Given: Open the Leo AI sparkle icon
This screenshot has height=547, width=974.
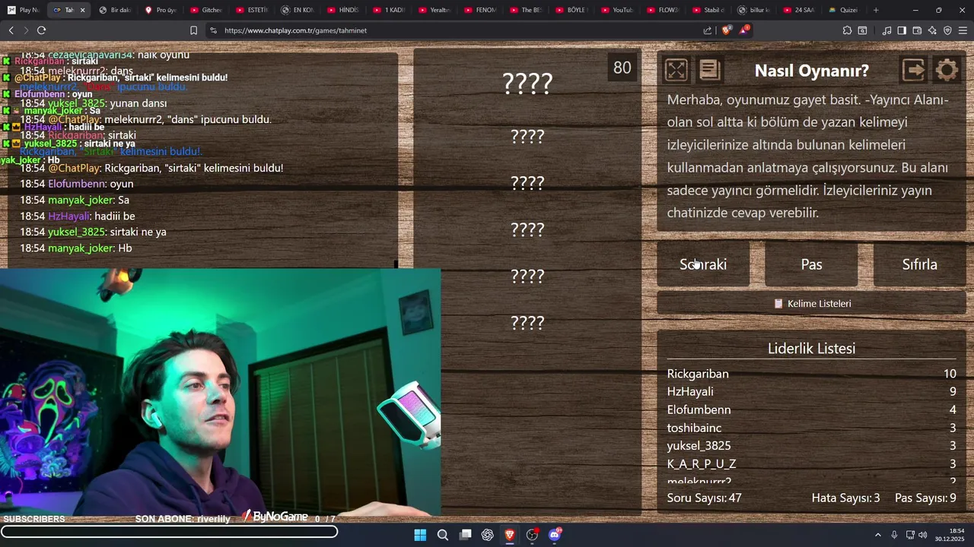Looking at the screenshot, I should [932, 30].
